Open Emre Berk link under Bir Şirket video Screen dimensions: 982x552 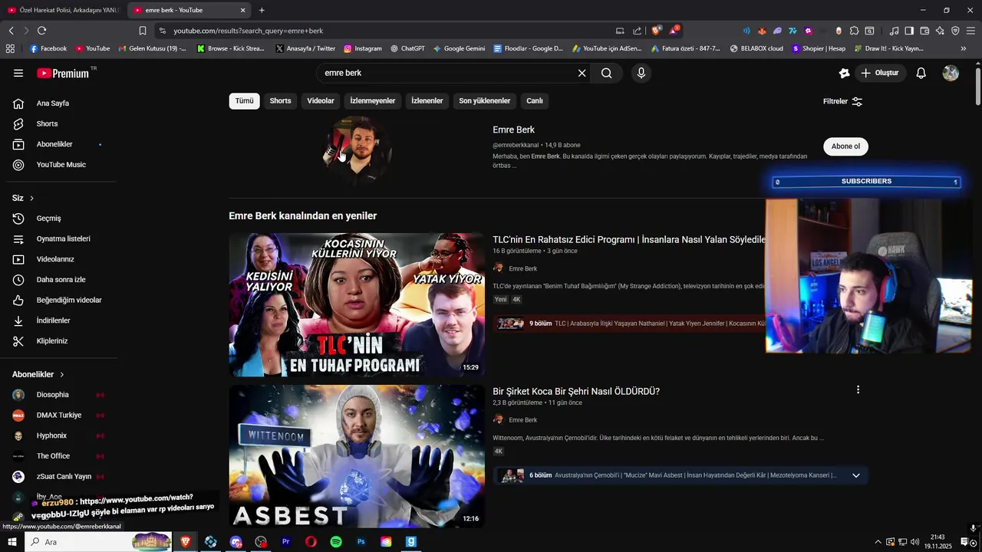(x=523, y=420)
